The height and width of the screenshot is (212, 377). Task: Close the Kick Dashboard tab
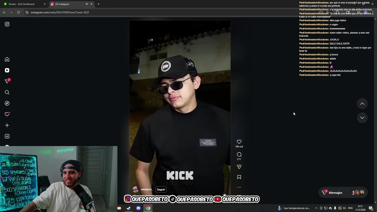tap(45, 4)
